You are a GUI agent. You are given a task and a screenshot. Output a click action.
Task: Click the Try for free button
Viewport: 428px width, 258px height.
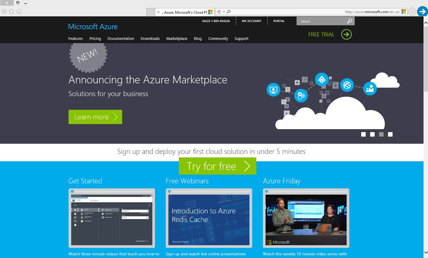[217, 166]
